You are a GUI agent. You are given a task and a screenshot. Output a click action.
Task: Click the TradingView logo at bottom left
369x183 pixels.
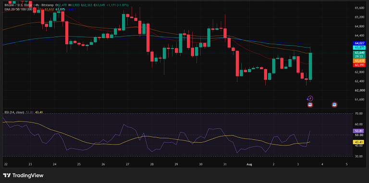[23, 175]
